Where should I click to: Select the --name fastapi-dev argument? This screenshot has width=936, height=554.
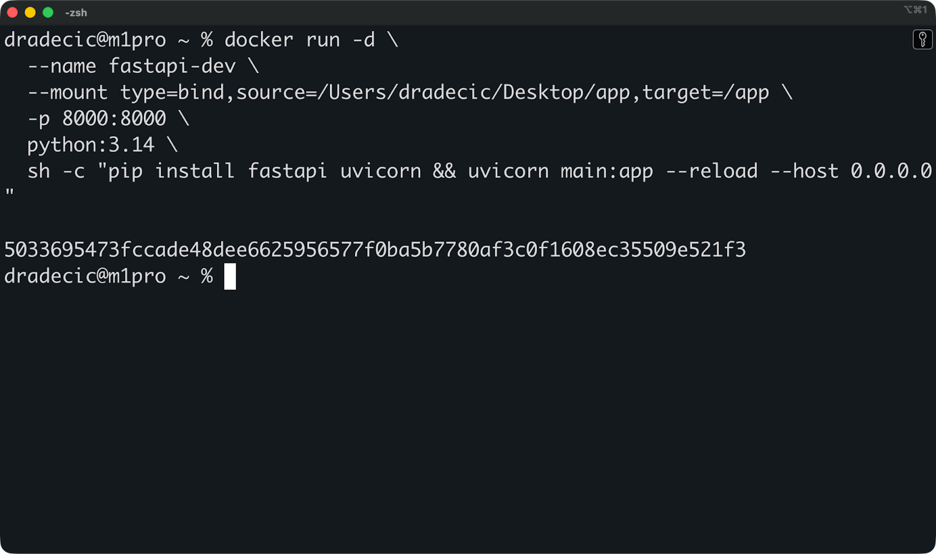[132, 65]
